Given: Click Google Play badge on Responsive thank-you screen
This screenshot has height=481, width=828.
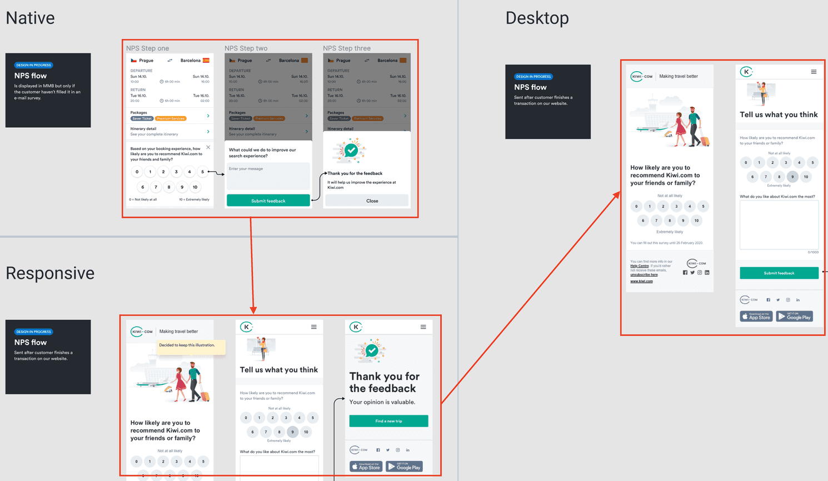Looking at the screenshot, I should [405, 467].
